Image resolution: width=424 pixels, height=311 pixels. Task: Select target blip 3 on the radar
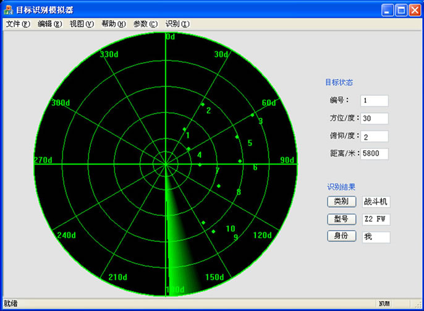click(252, 115)
